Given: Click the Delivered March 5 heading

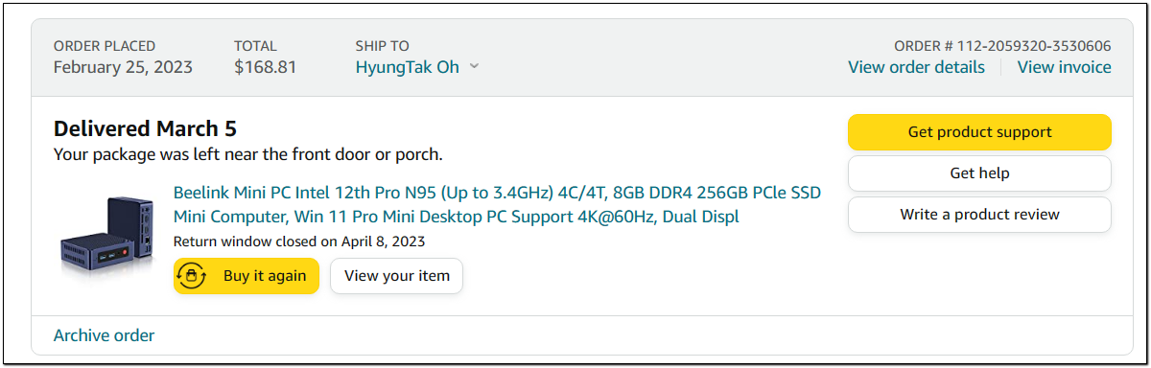Looking at the screenshot, I should [x=145, y=128].
